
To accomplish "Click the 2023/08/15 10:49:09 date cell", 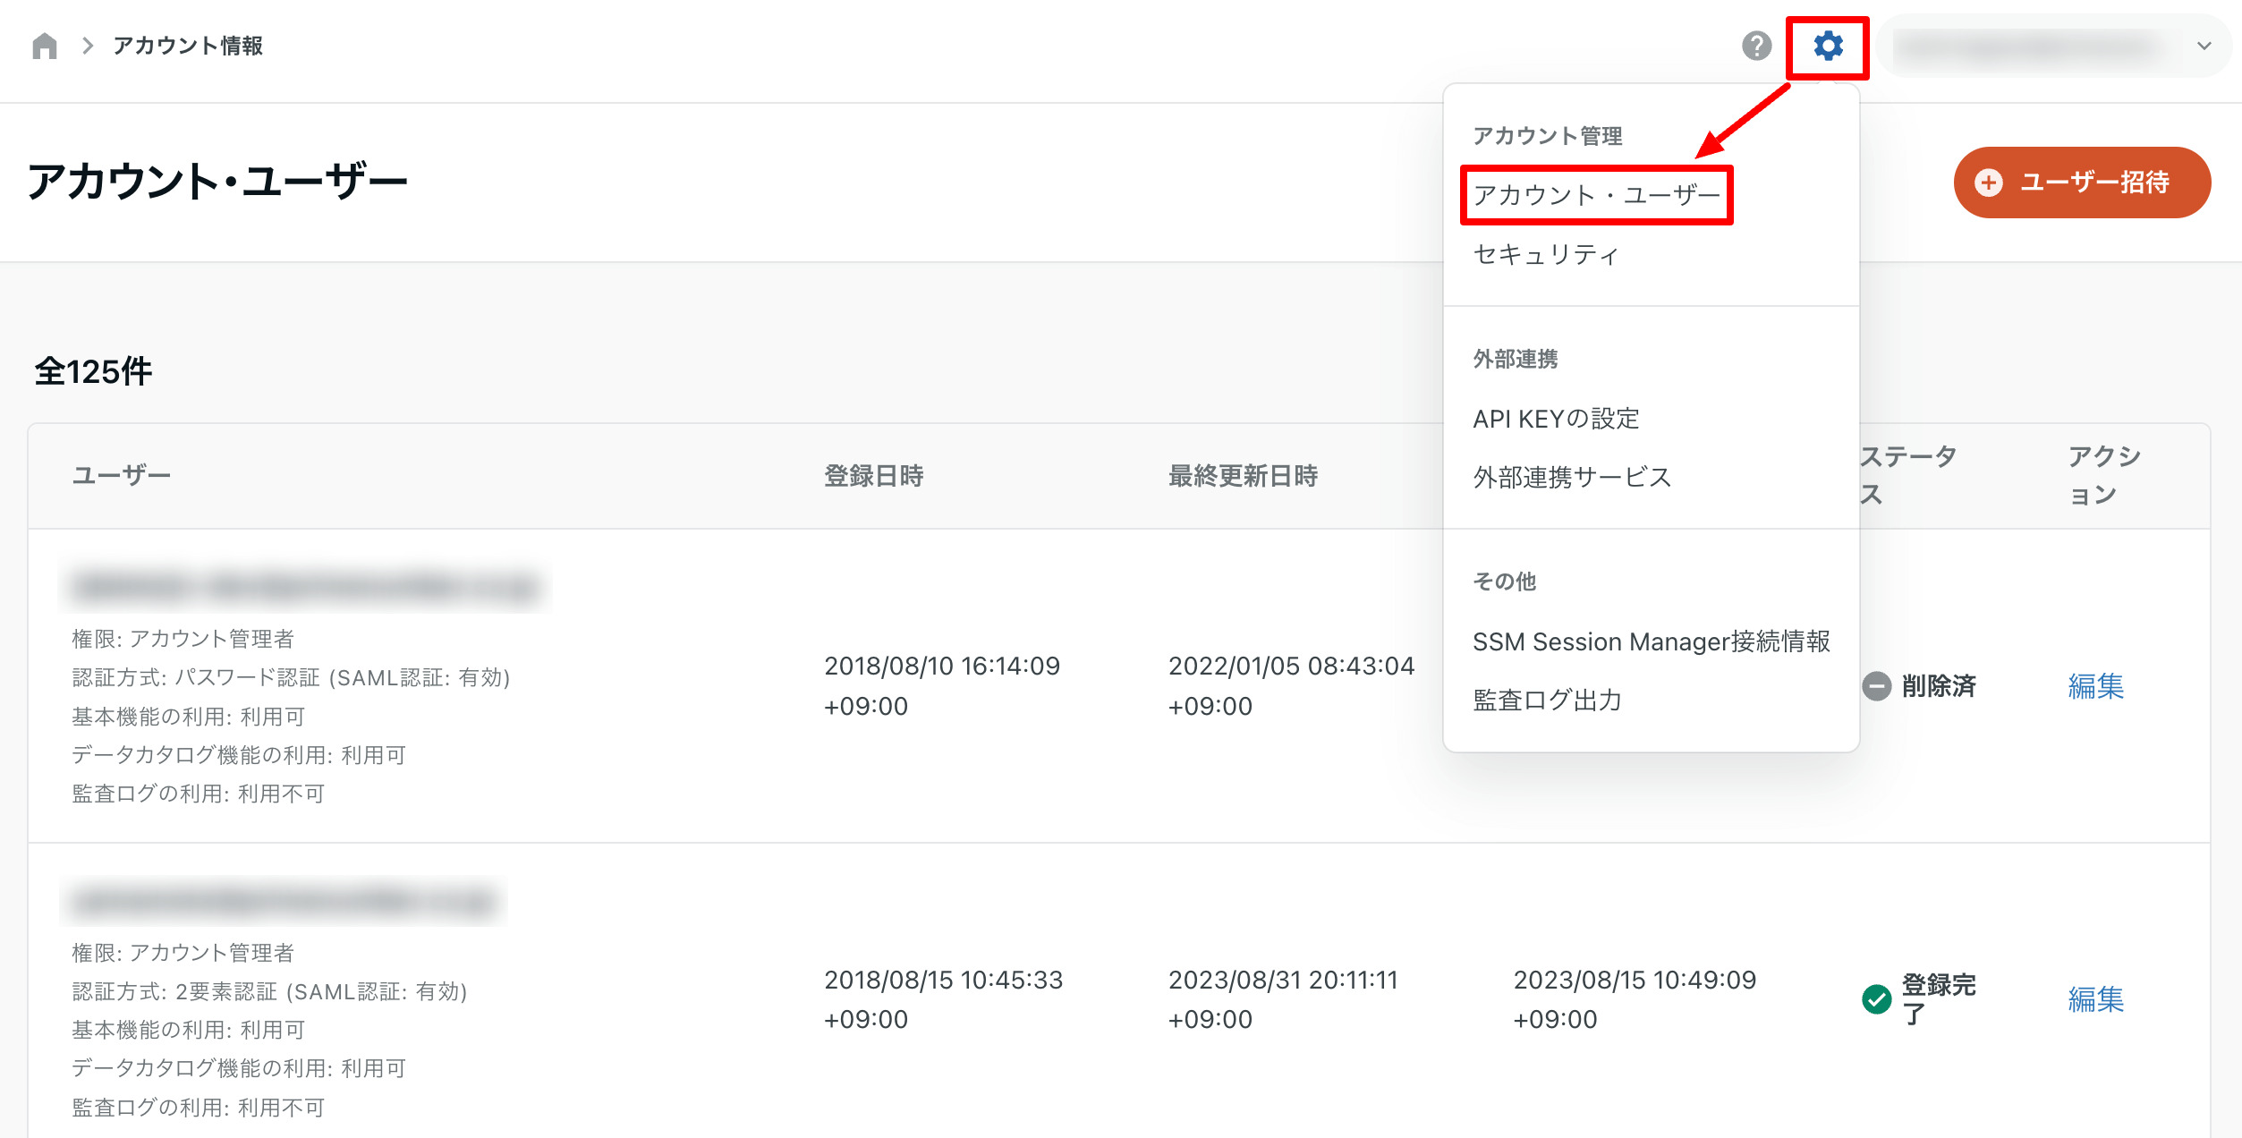I will coord(1635,999).
